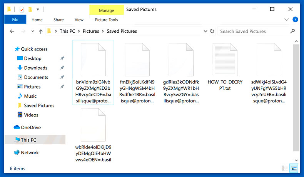304x177 pixels.
Task: Click the Search Saved Pictures field
Action: tap(254, 31)
